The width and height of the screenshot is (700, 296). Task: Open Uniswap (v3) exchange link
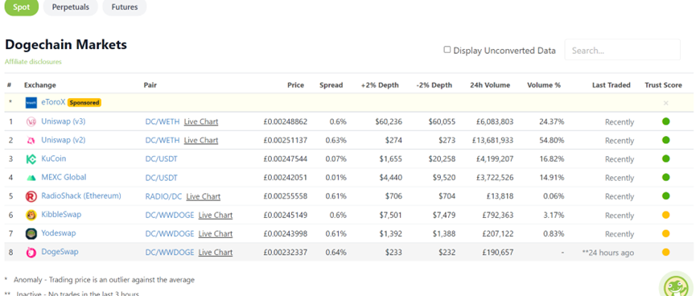64,121
